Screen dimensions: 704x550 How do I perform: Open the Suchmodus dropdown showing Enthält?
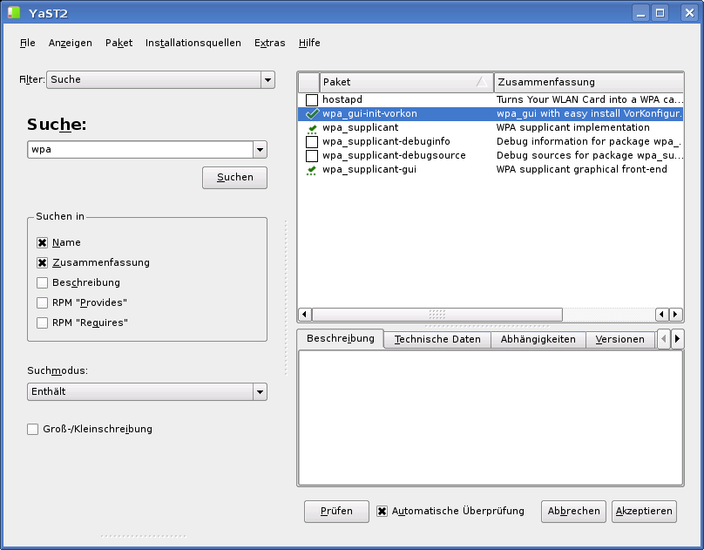tap(147, 392)
